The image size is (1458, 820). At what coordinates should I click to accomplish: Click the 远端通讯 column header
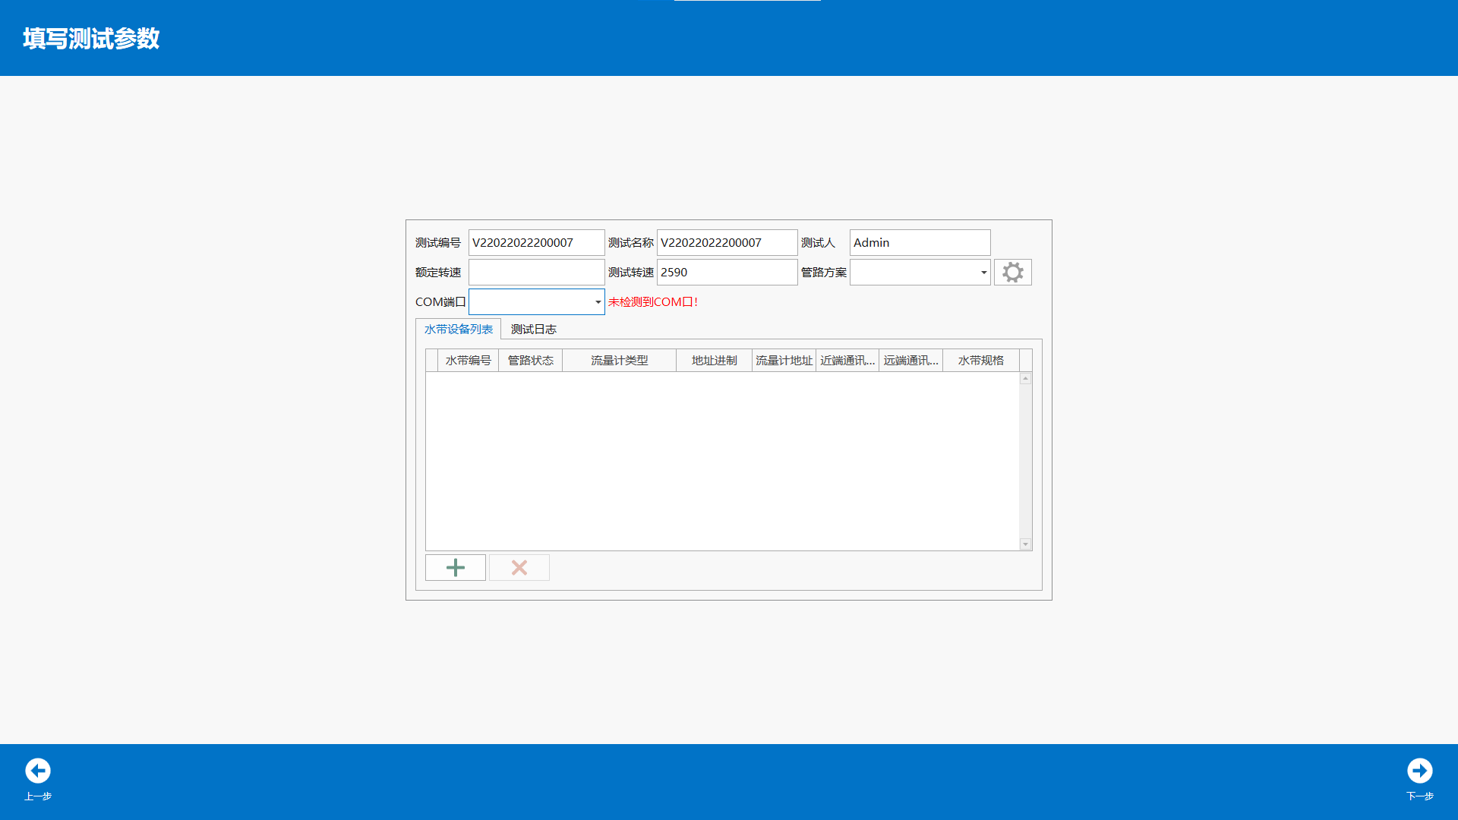click(910, 361)
